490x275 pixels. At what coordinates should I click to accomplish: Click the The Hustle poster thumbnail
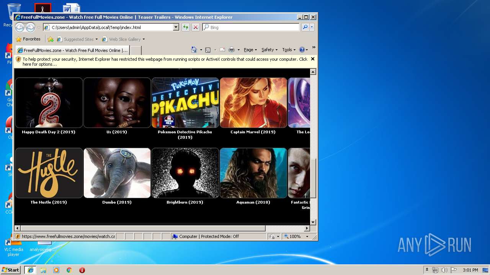coord(49,173)
